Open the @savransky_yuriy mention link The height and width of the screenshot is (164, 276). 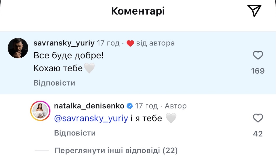[x=91, y=119]
